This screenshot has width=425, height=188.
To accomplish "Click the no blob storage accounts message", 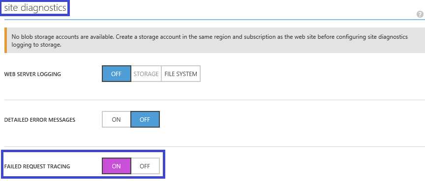I will [209, 40].
